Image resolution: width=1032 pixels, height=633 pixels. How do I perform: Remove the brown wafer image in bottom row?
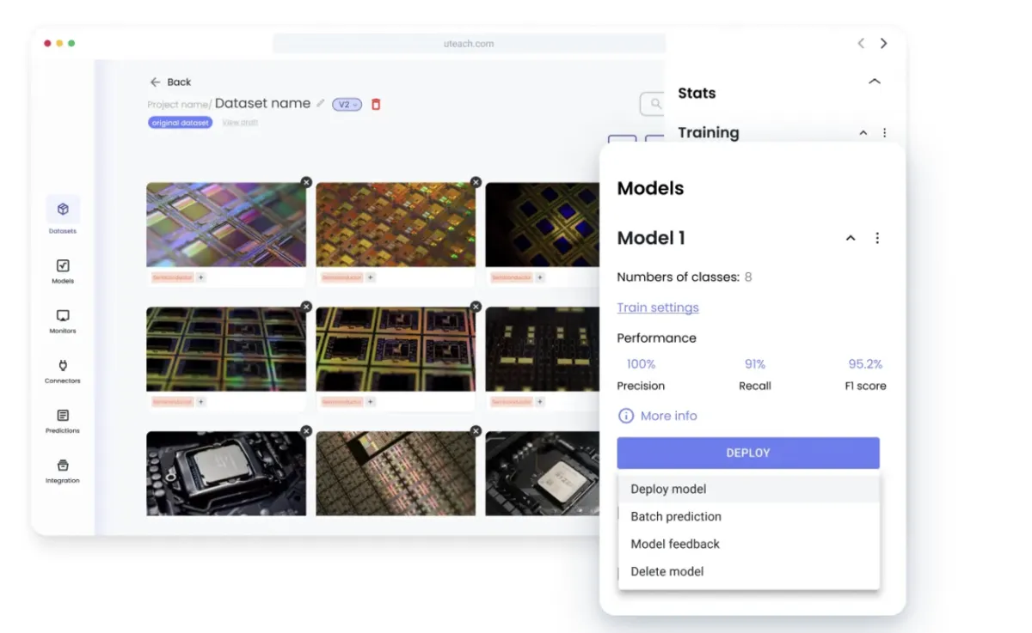[476, 431]
